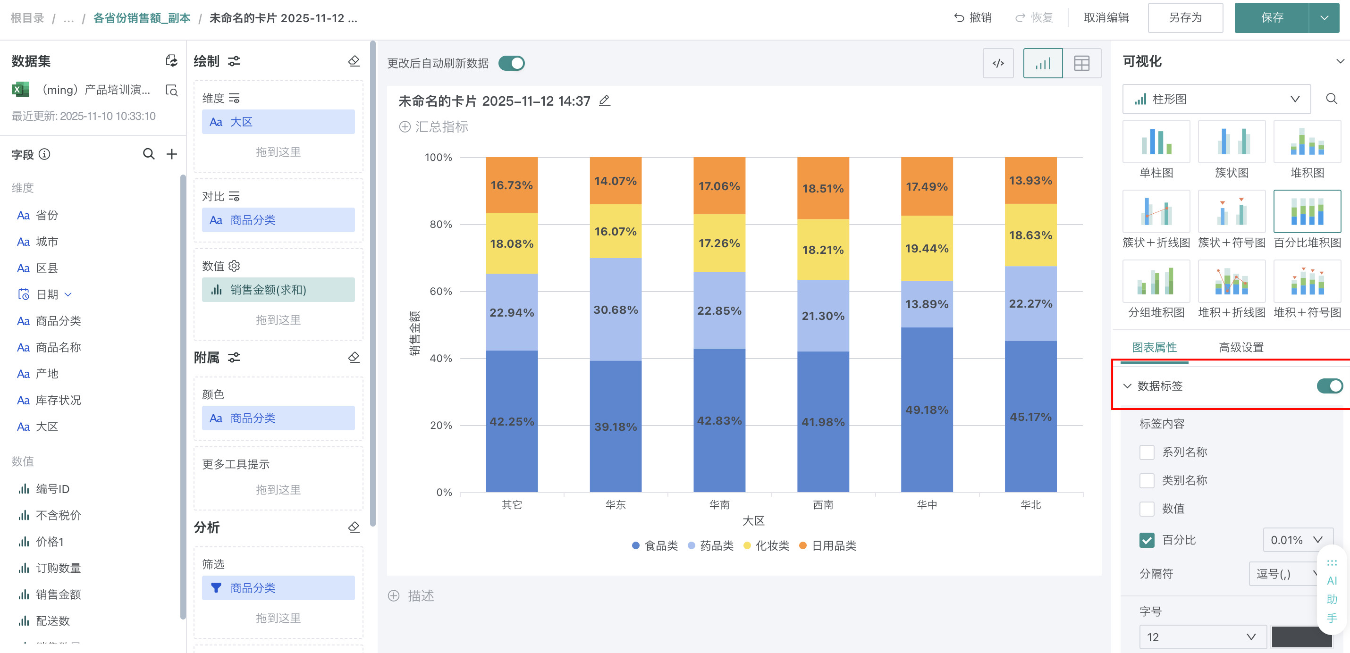The height and width of the screenshot is (653, 1350).
Task: Open the 各省份销售额_副本 breadcrumb
Action: 142,18
